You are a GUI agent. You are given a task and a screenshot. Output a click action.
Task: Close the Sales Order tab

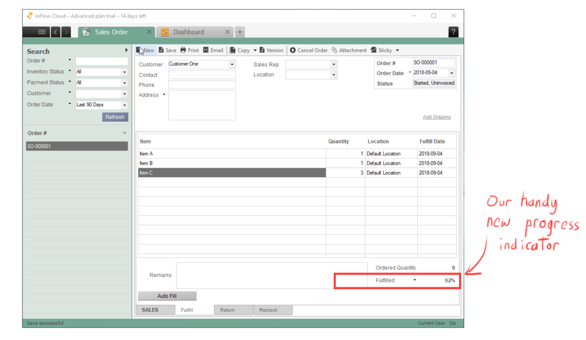[x=149, y=32]
